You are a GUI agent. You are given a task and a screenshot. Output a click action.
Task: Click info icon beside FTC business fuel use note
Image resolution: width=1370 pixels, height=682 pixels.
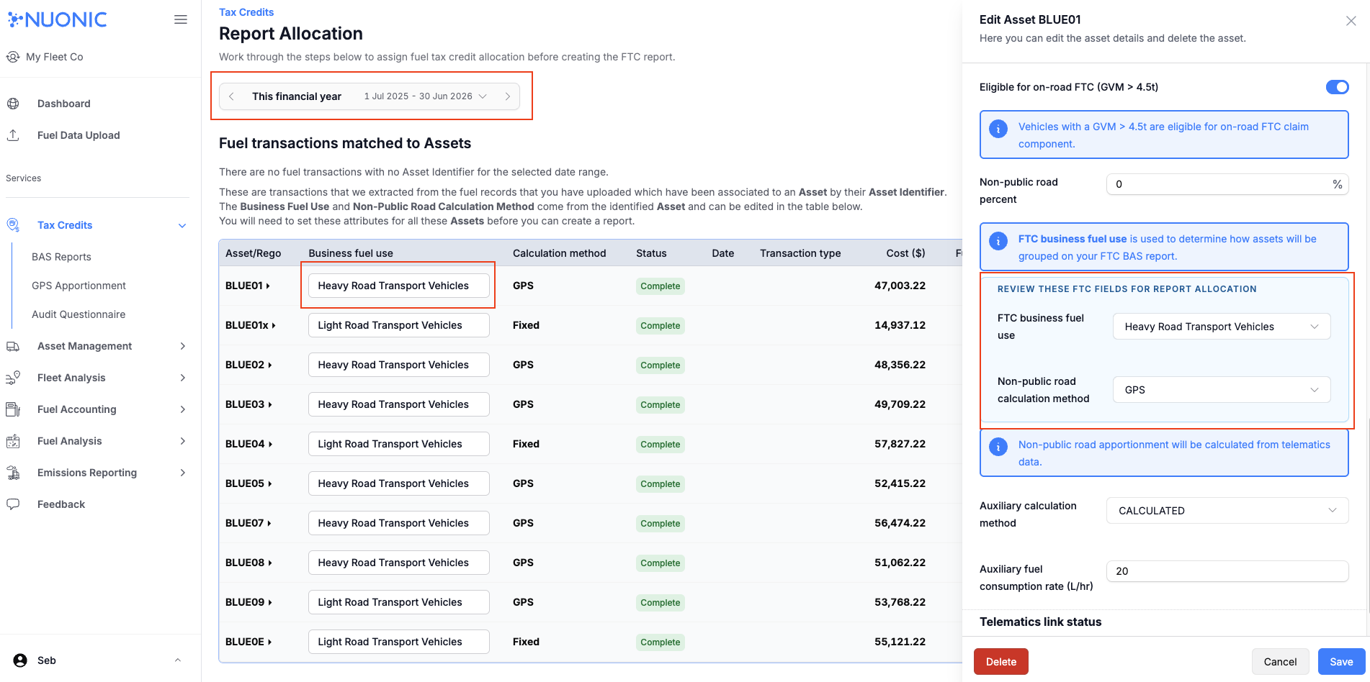998,241
